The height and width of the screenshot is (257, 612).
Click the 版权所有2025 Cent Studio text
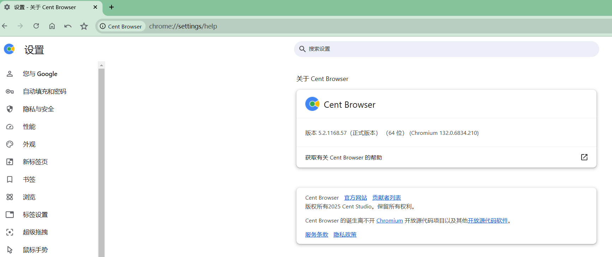click(339, 207)
